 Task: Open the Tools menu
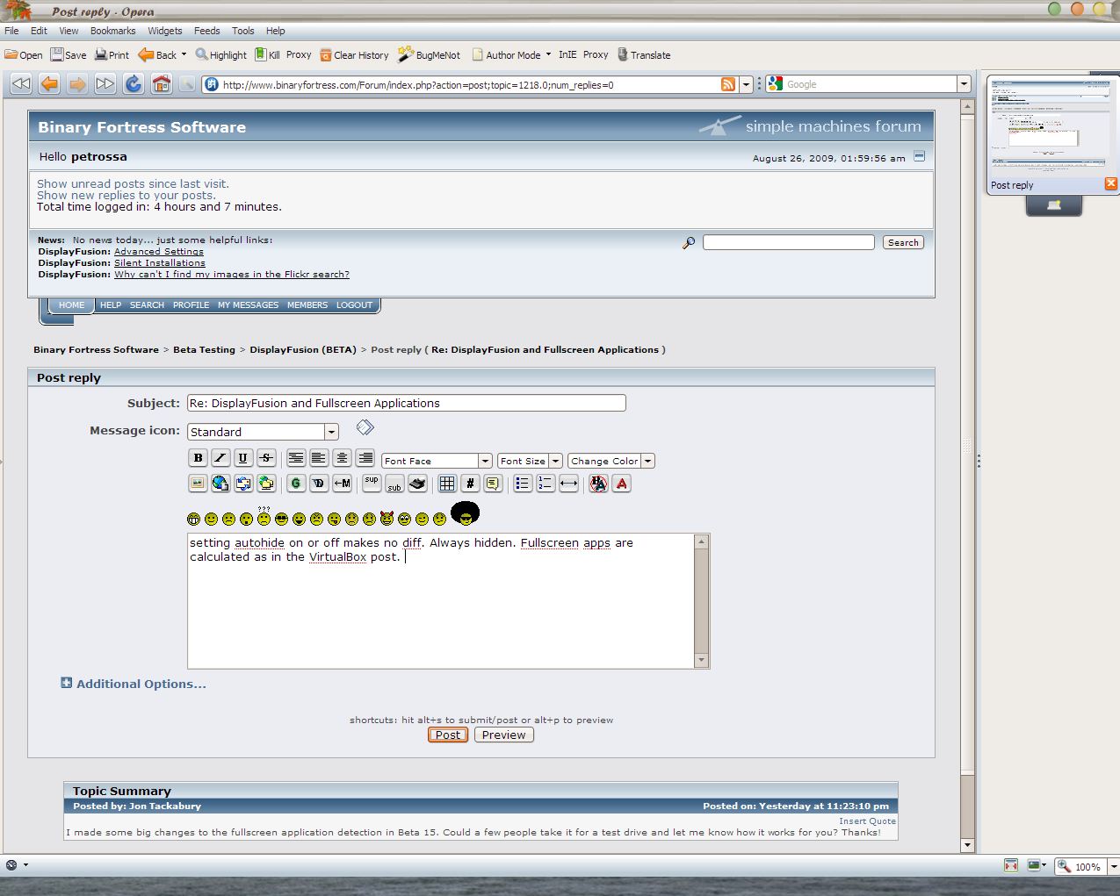click(243, 31)
